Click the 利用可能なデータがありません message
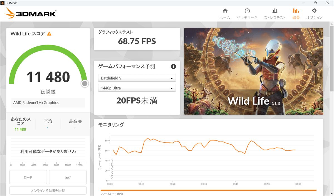Viewport: 334px width, 196px height. 48,152
